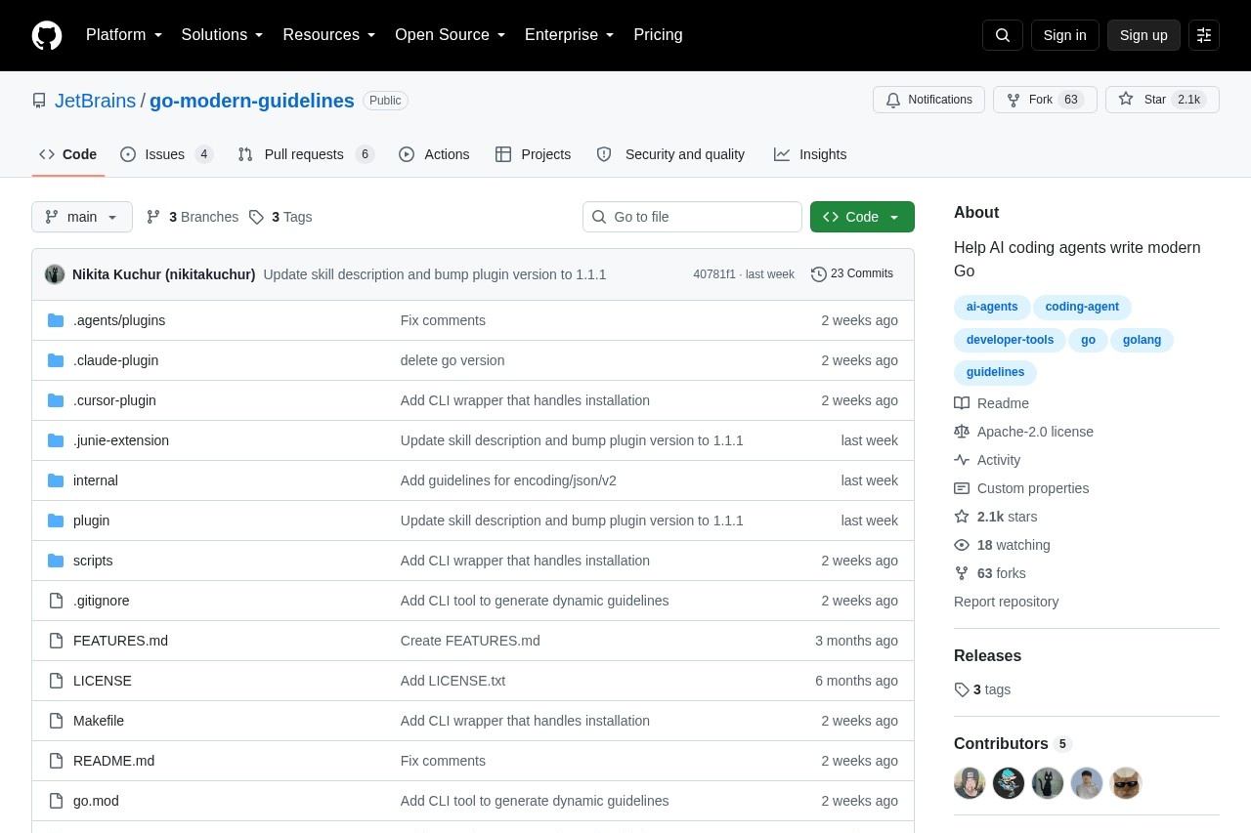Open Security and quality tab

(671, 154)
